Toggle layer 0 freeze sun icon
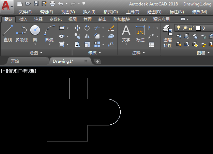 point(185,28)
